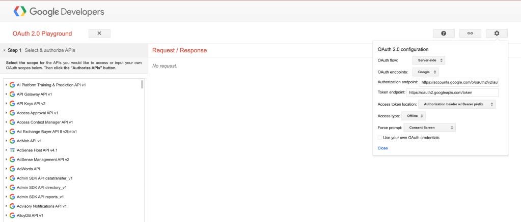The image size is (521, 222).
Task: Click Google icon beside Admin SDK reports_v1
Action: click(x=12, y=197)
